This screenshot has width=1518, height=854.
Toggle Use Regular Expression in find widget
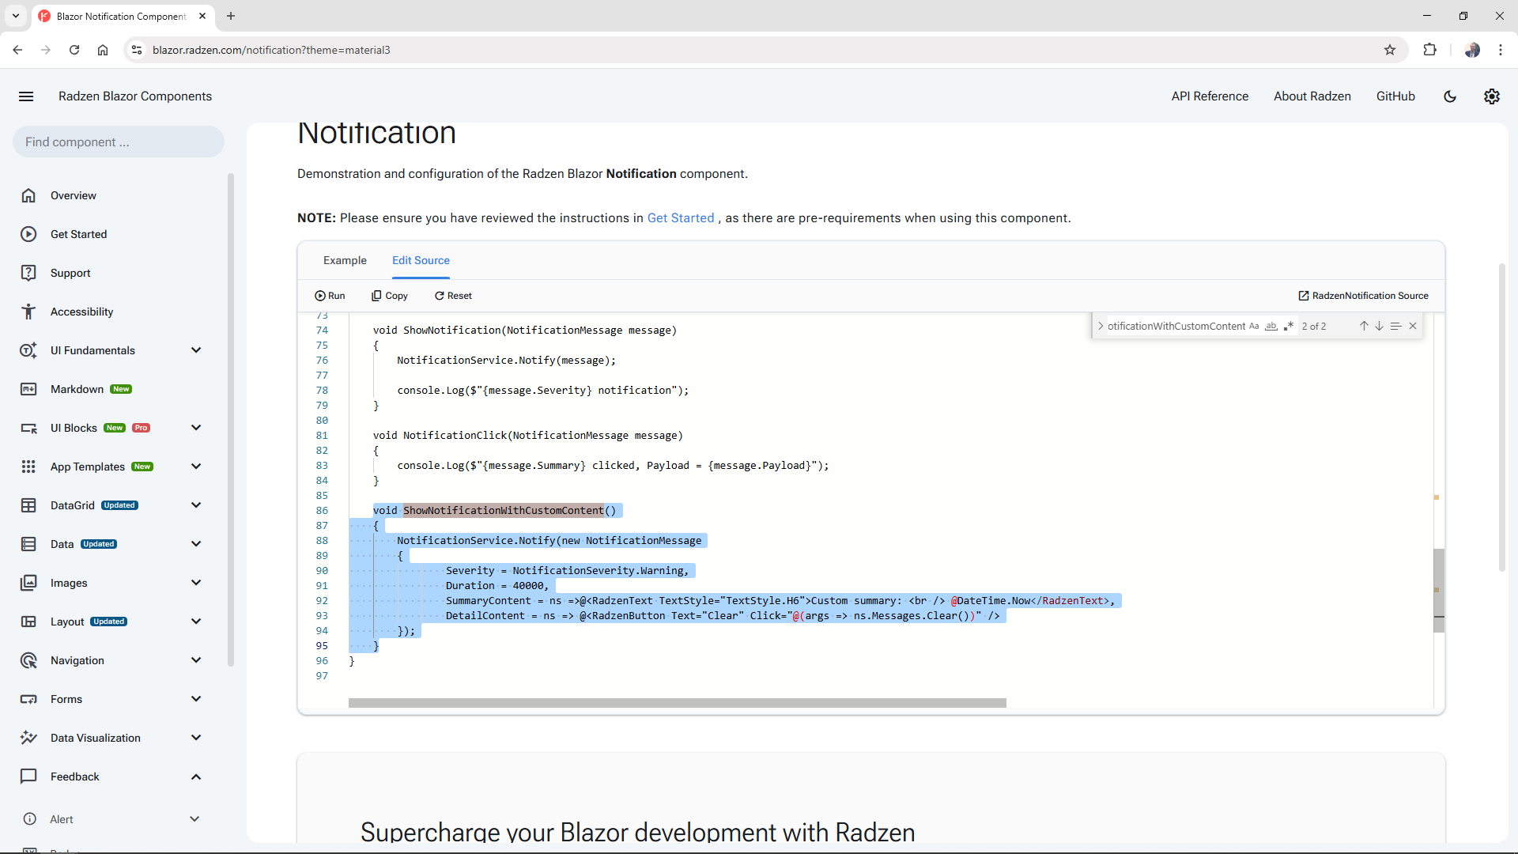pos(1289,326)
